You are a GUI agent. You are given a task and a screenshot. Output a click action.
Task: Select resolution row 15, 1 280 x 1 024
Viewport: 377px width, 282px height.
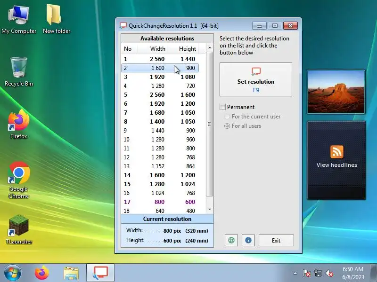[160, 184]
